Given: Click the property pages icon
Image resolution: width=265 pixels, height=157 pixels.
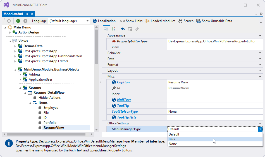Looking at the screenshot, I should click(130, 29).
